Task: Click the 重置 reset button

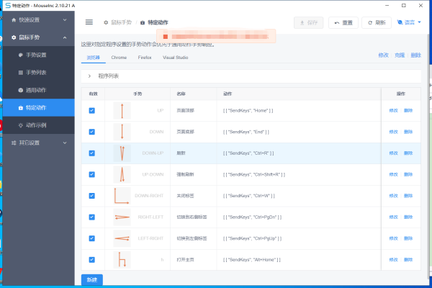Action: (343, 22)
